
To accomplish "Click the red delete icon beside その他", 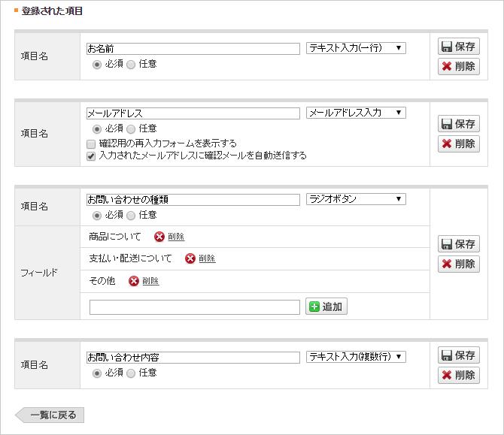I will pos(134,281).
